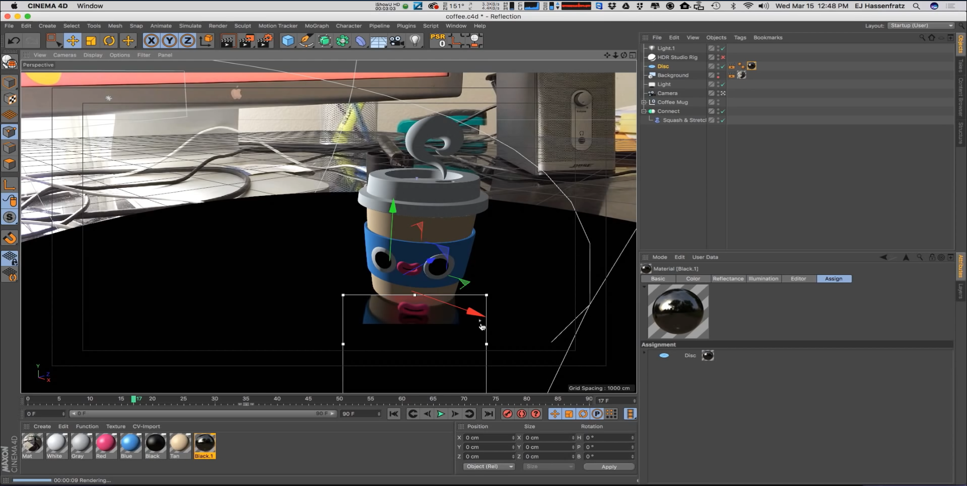
Task: Switch to Polygons mode in left toolbar
Action: click(10, 164)
